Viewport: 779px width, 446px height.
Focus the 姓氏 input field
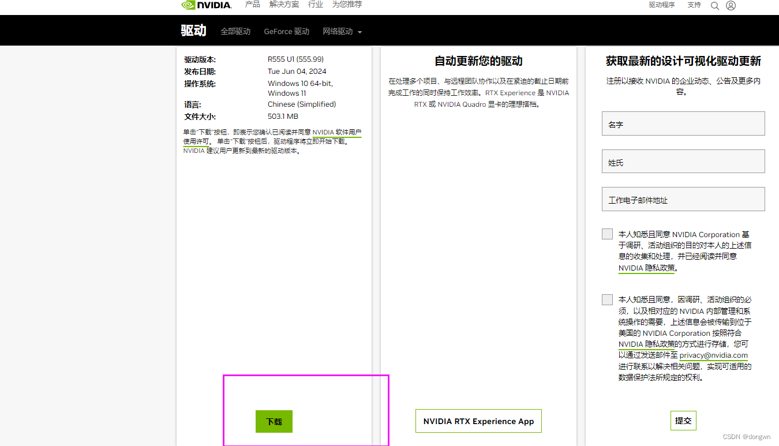pos(683,162)
